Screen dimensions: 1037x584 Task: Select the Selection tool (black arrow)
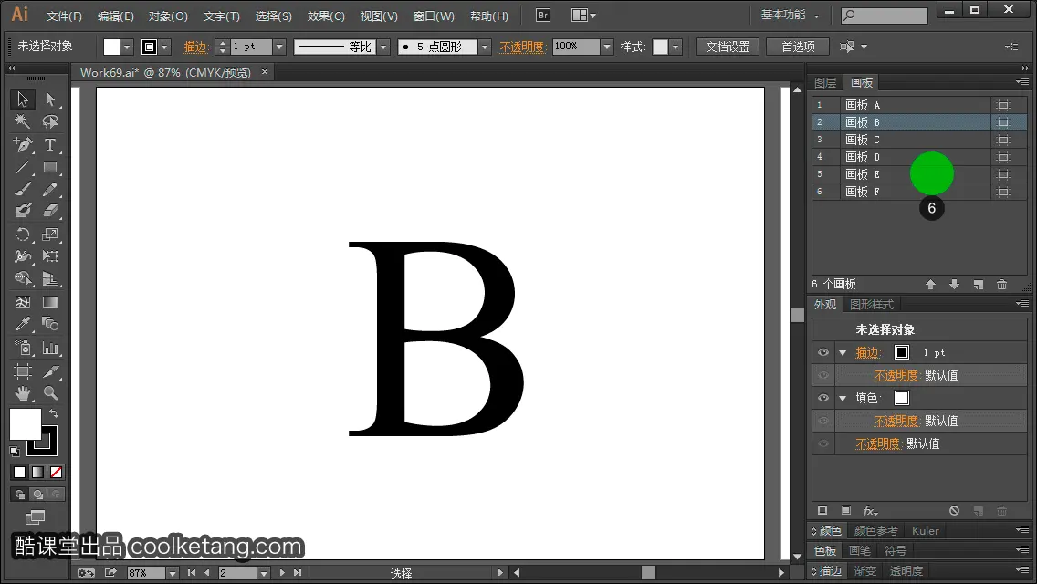click(23, 99)
